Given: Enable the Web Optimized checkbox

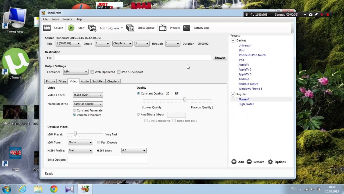Looking at the screenshot, I should click(x=92, y=72).
